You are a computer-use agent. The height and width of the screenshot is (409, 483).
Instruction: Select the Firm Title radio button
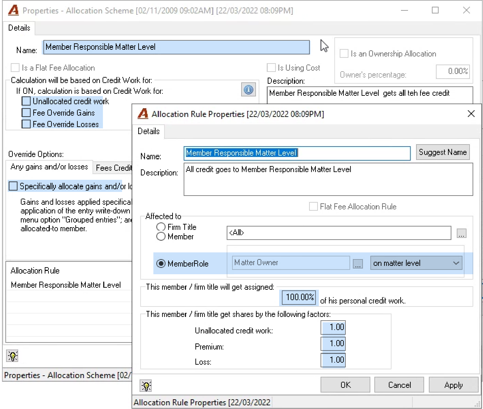click(161, 227)
